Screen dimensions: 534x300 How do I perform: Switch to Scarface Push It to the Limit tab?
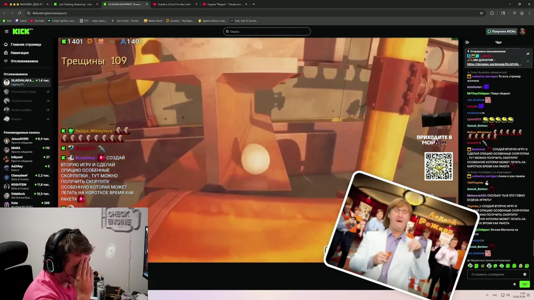click(174, 4)
